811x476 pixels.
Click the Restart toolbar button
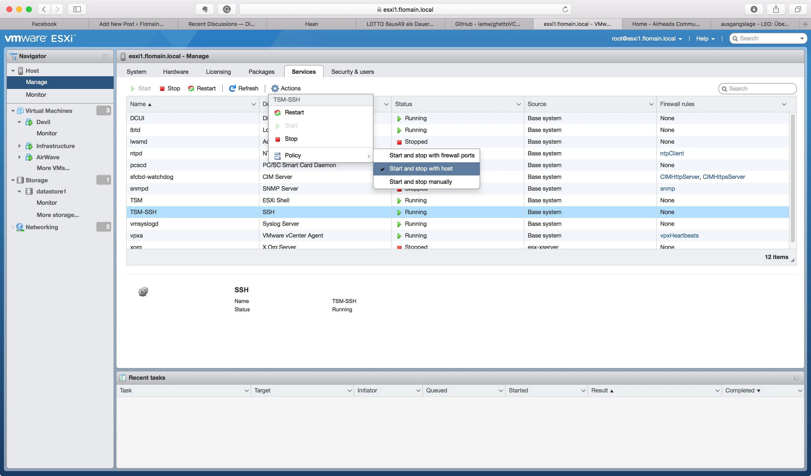[202, 88]
